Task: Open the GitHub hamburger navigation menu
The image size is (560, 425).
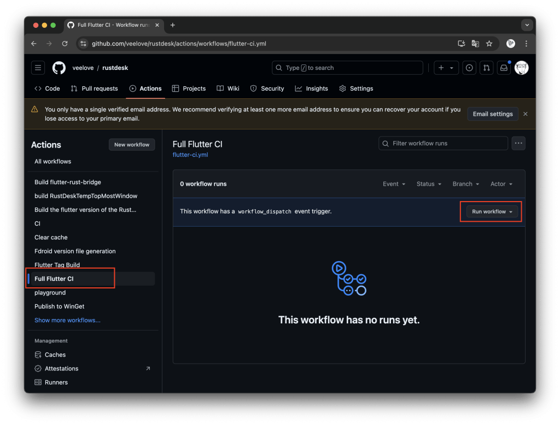Action: click(38, 68)
